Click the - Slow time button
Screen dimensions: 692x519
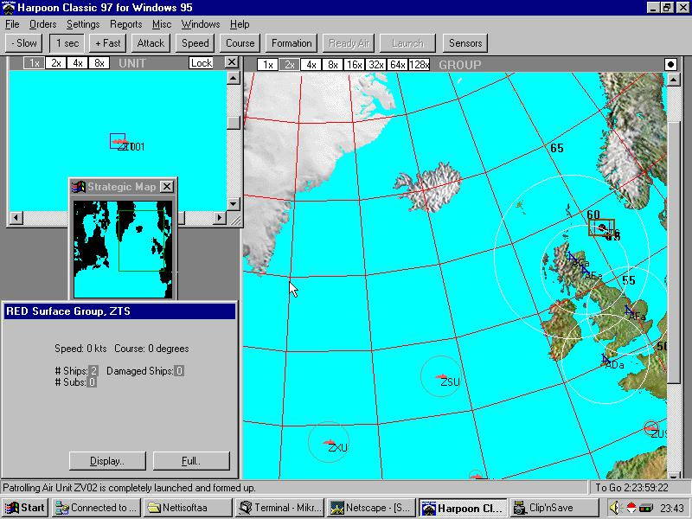point(24,43)
